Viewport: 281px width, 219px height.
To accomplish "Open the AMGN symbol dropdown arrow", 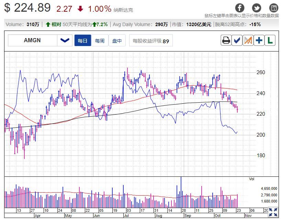I will point(65,40).
